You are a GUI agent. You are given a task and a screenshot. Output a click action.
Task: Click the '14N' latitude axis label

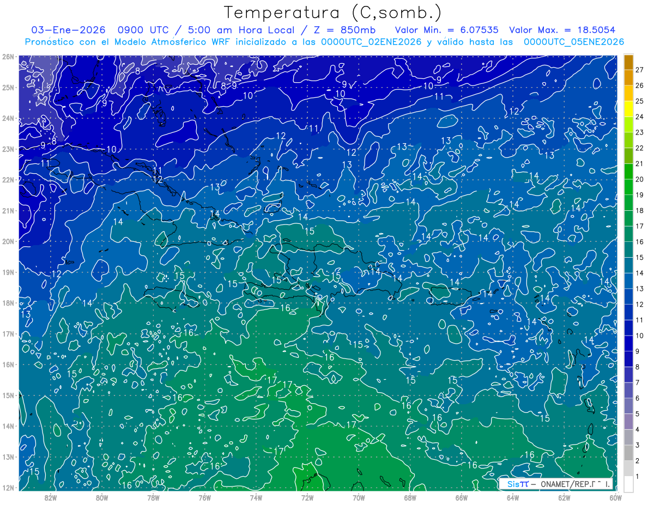pyautogui.click(x=8, y=426)
